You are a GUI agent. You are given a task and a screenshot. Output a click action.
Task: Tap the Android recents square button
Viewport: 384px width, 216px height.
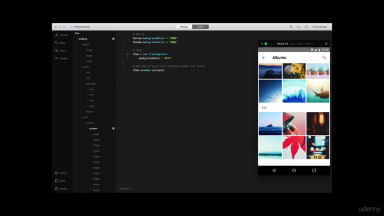click(314, 170)
